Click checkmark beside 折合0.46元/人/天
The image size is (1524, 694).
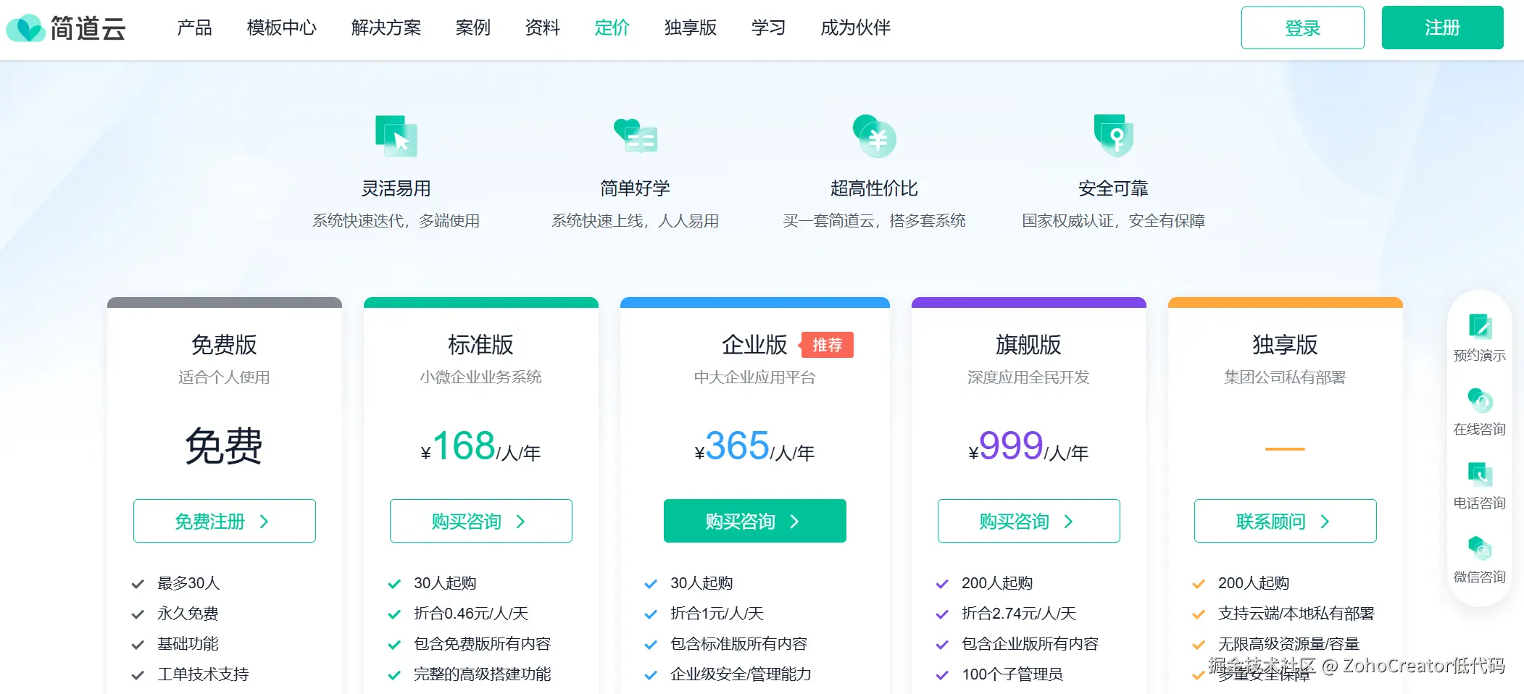394,614
